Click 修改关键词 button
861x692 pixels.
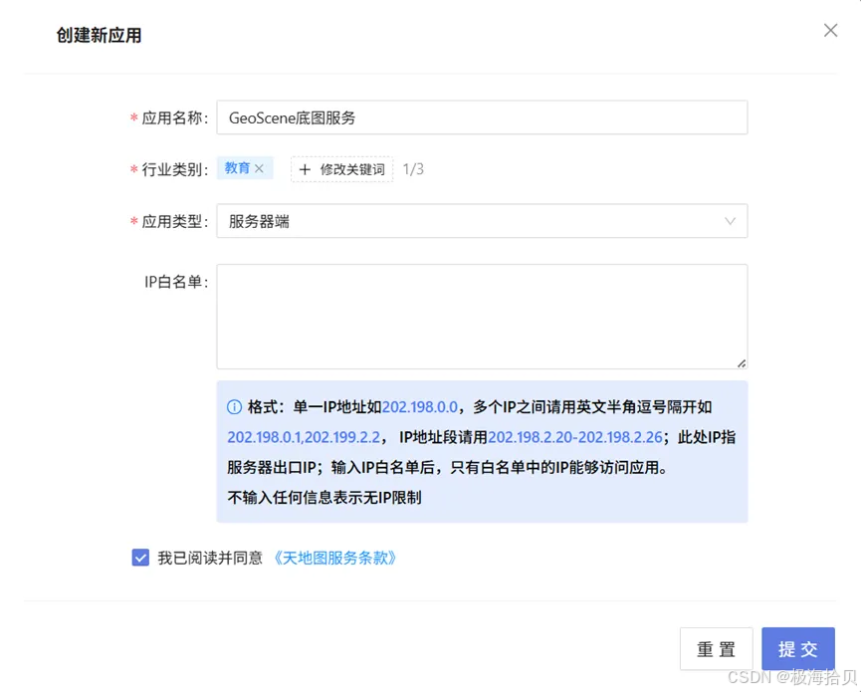point(341,169)
